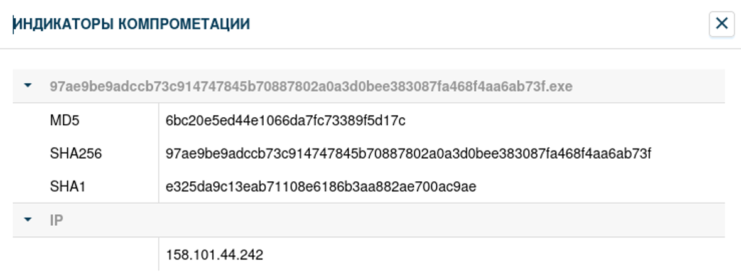Image resolution: width=741 pixels, height=274 pixels.
Task: Click the IP address 158.101.44.242
Action: click(x=215, y=255)
